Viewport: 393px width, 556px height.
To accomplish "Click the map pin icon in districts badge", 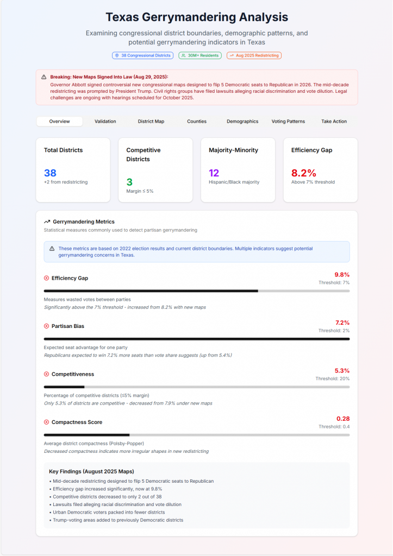I will pos(116,55).
